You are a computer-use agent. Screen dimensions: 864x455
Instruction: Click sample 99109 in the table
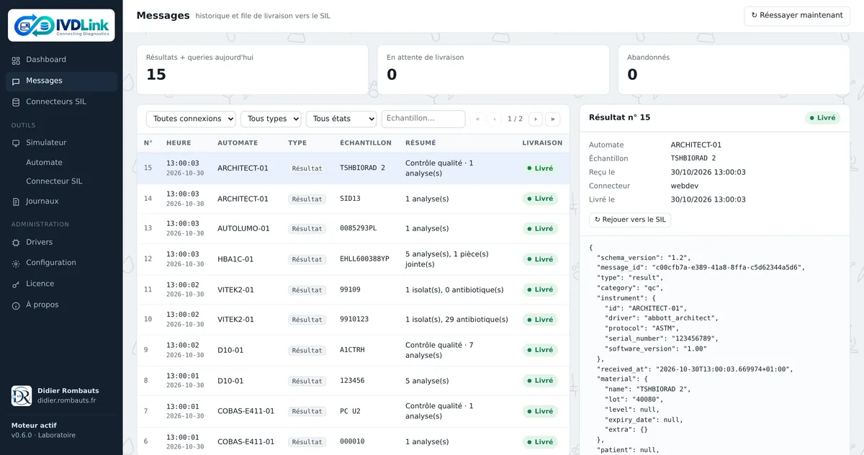pyautogui.click(x=350, y=290)
